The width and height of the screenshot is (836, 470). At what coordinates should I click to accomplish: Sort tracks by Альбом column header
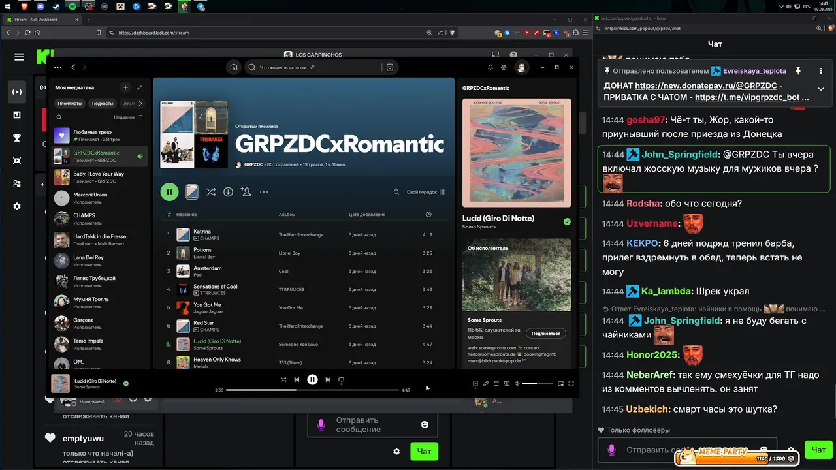tap(287, 214)
